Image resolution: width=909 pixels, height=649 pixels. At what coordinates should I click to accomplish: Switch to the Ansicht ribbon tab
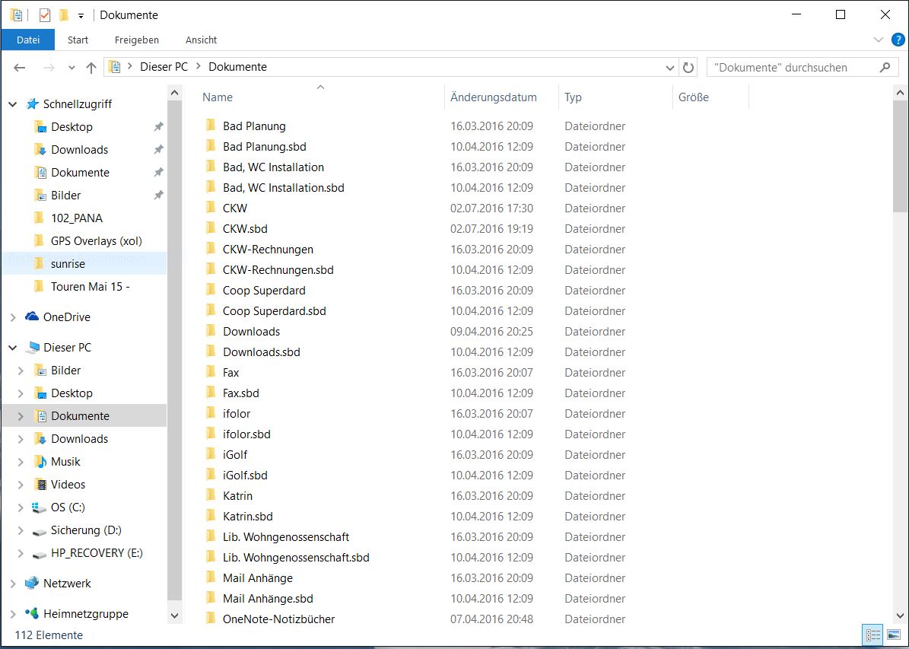point(201,40)
